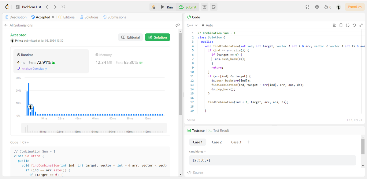Screen dimensions: 367x179
Task: Copy submission link via chain icon
Action: tap(177, 25)
